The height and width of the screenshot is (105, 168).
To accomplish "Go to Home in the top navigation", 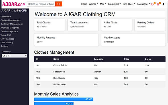I will pos(84,4).
